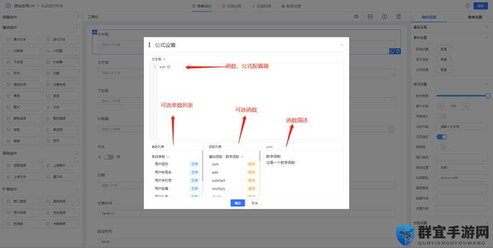The height and width of the screenshot is (248, 493).
Task: Collapse the 事件设置 section
Action: (451, 38)
